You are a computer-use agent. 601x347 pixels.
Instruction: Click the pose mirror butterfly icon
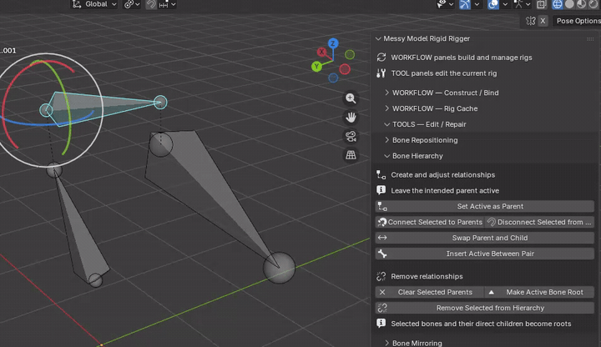pyautogui.click(x=531, y=21)
